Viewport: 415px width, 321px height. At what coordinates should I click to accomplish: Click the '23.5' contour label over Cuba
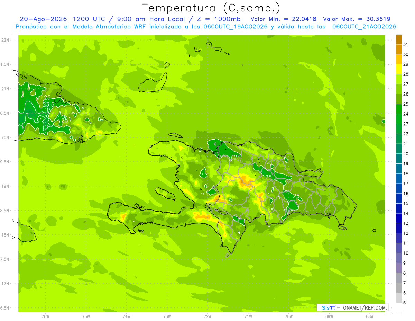(48, 105)
